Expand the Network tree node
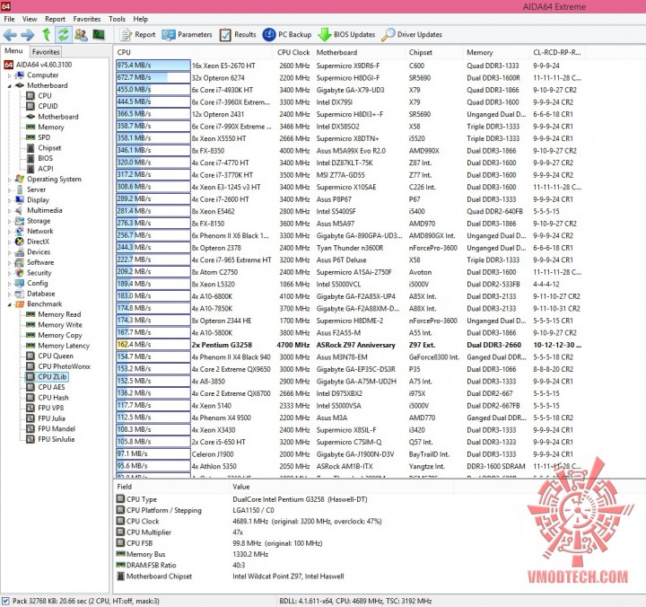This screenshot has width=646, height=607. point(10,232)
